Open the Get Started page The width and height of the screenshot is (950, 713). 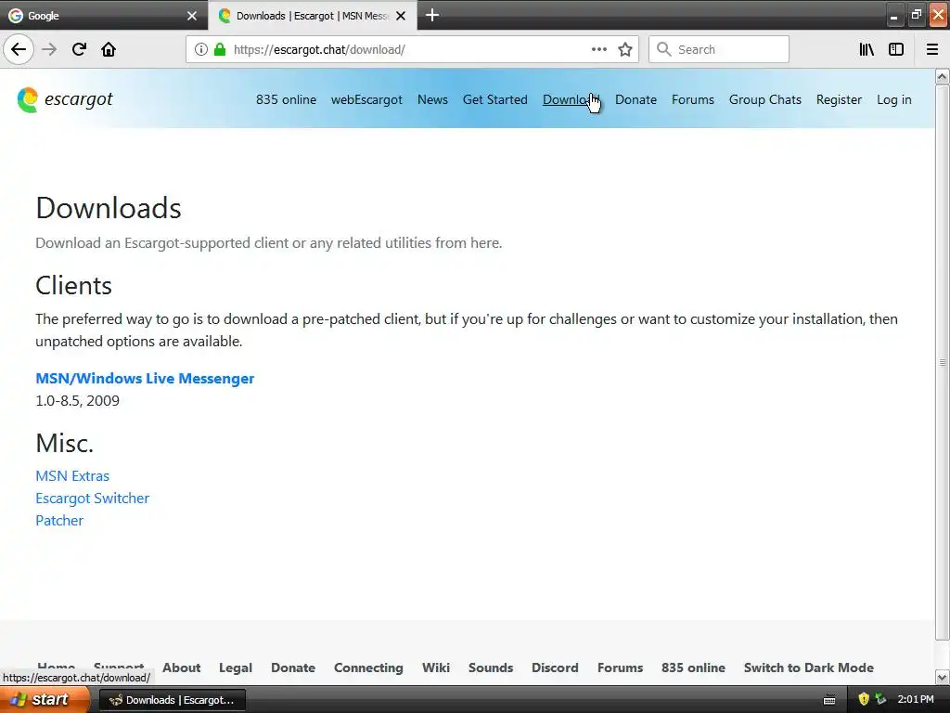coord(495,99)
